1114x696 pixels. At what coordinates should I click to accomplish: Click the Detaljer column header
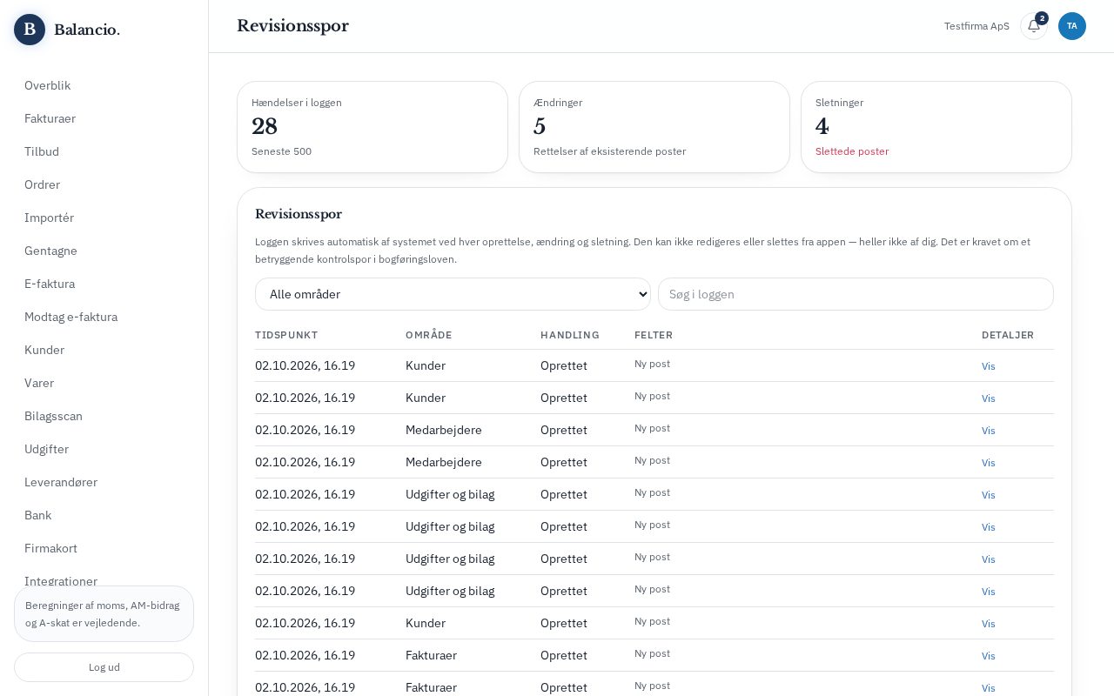1008,335
